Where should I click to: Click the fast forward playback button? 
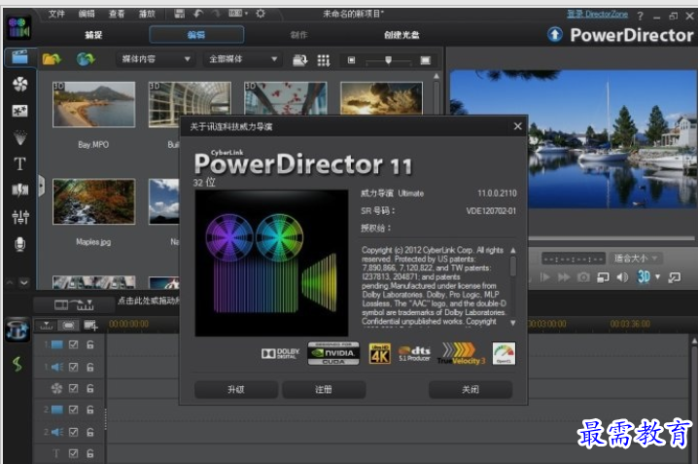564,277
